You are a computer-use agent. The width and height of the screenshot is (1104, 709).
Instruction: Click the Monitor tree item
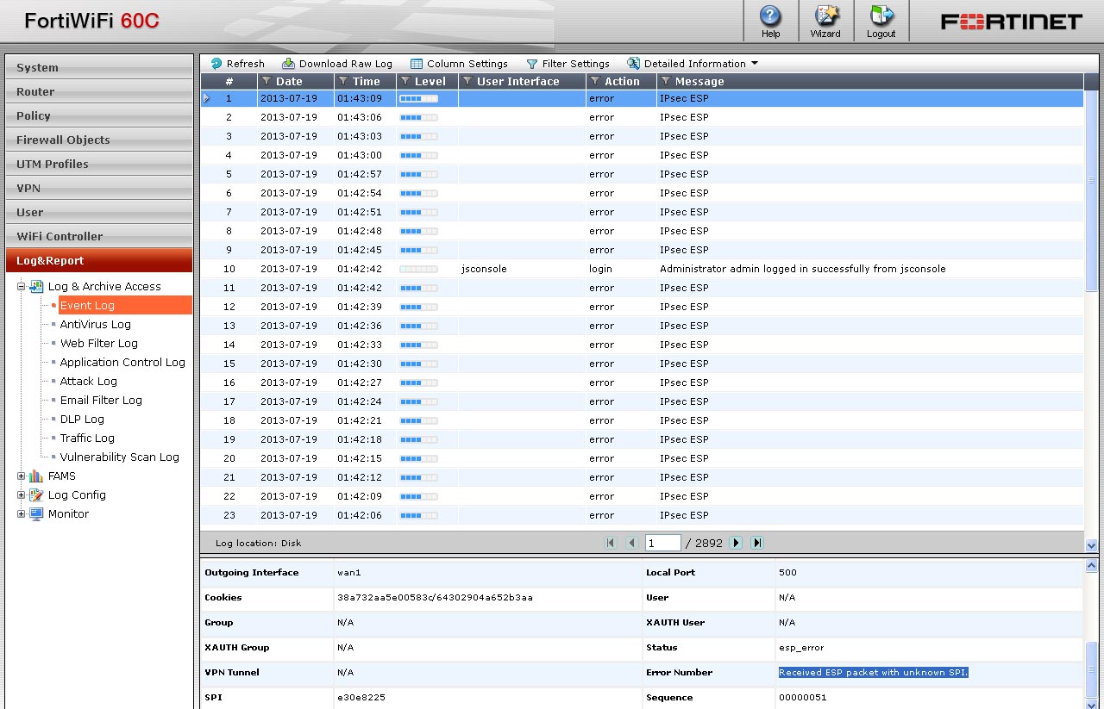click(68, 514)
